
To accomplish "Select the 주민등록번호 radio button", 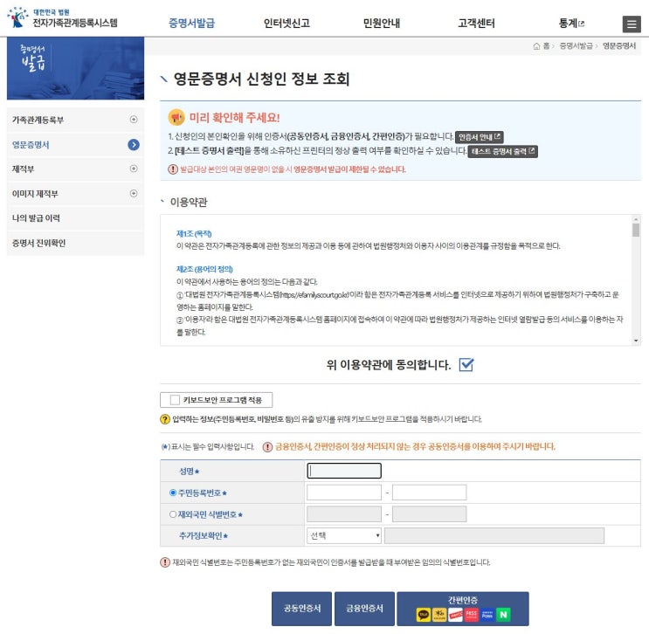I will click(x=173, y=493).
